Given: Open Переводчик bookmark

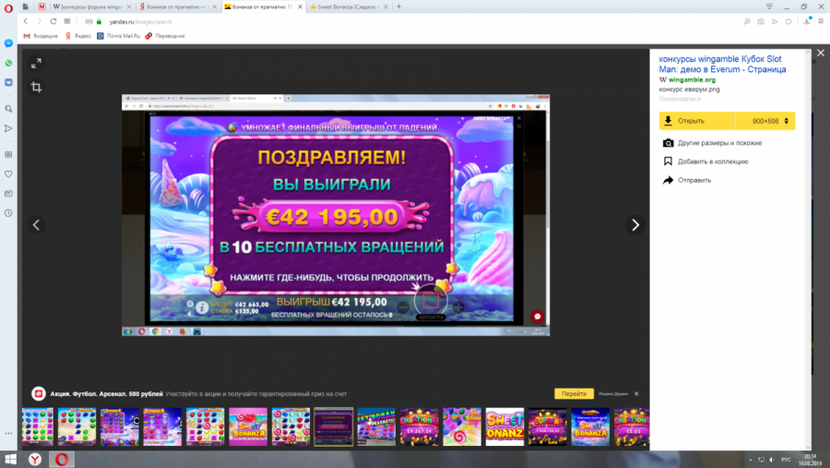Looking at the screenshot, I should point(165,36).
